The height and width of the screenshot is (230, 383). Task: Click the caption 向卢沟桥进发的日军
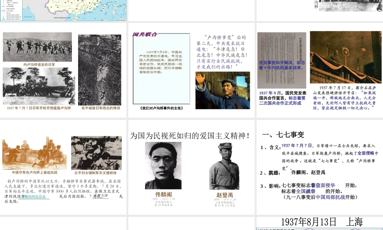pyautogui.click(x=39, y=64)
